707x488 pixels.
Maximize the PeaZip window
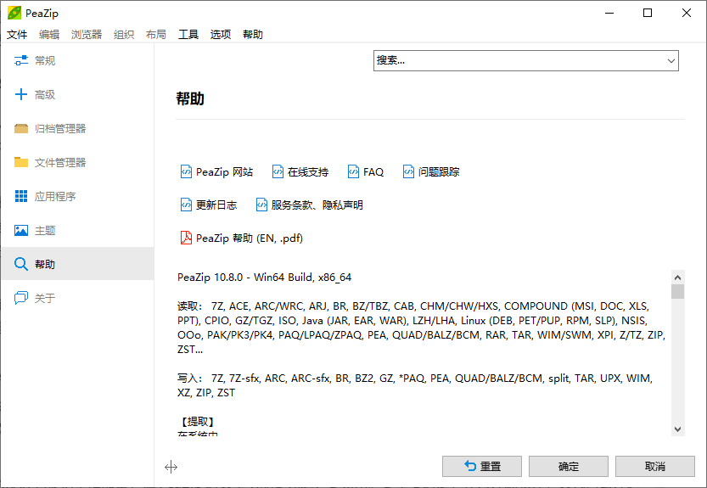click(648, 13)
